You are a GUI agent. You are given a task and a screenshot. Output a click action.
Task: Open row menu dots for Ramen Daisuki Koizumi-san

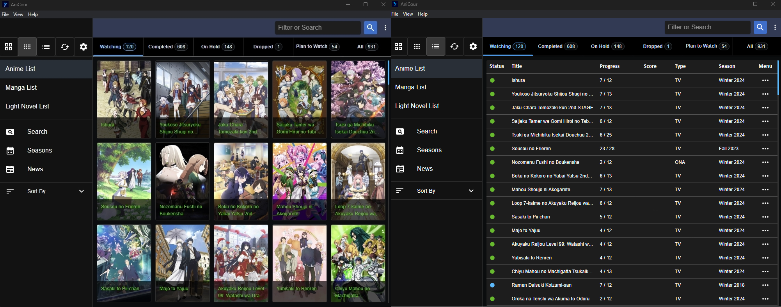(765, 285)
